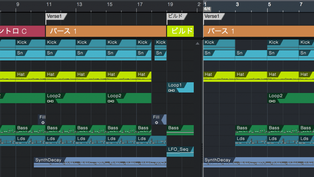The image size is (314, 177).
Task: Select the LFO_Seq clip
Action: (x=180, y=151)
